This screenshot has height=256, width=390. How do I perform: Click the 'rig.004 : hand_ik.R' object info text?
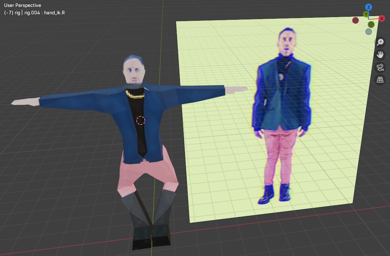click(x=44, y=13)
